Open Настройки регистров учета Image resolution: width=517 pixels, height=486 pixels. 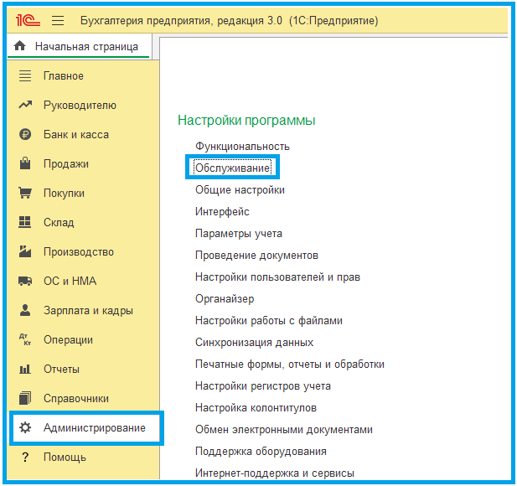(x=263, y=385)
